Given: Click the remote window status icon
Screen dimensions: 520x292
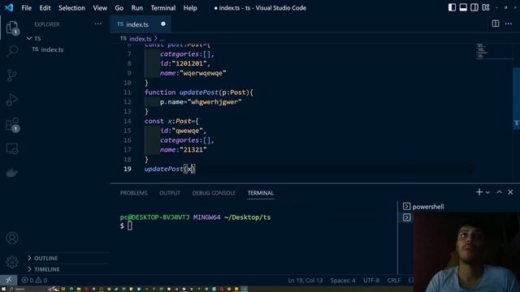Looking at the screenshot, I should (9, 280).
